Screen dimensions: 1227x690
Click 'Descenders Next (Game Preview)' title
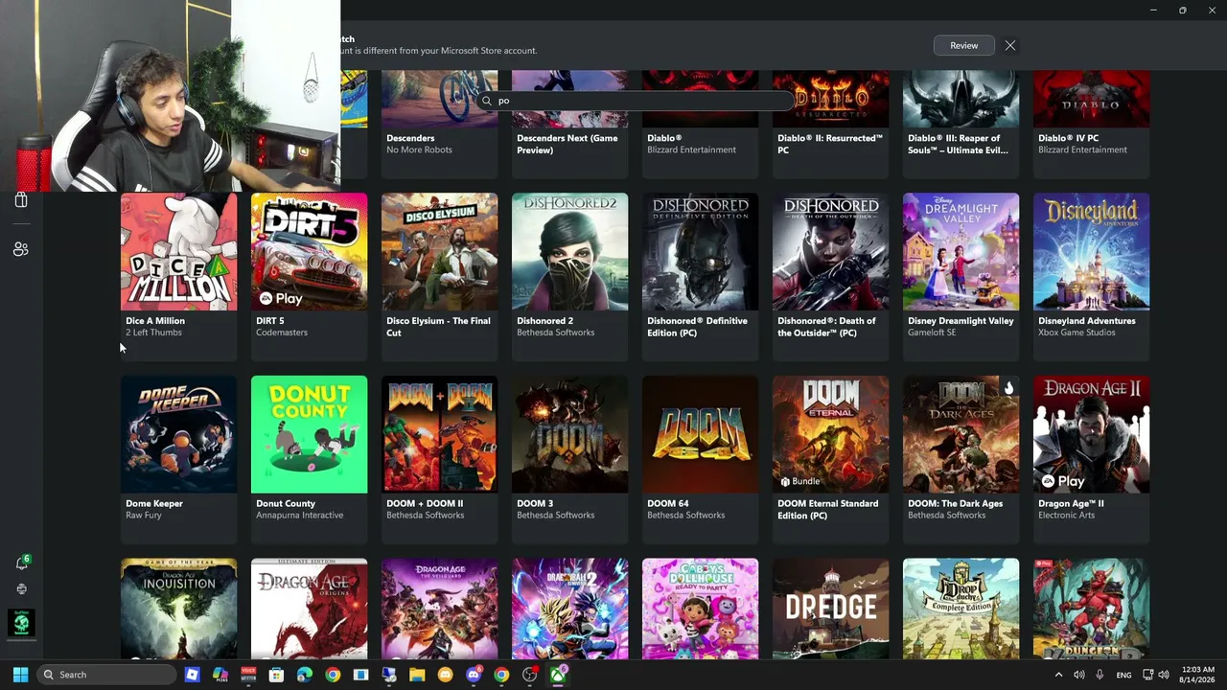coord(567,144)
